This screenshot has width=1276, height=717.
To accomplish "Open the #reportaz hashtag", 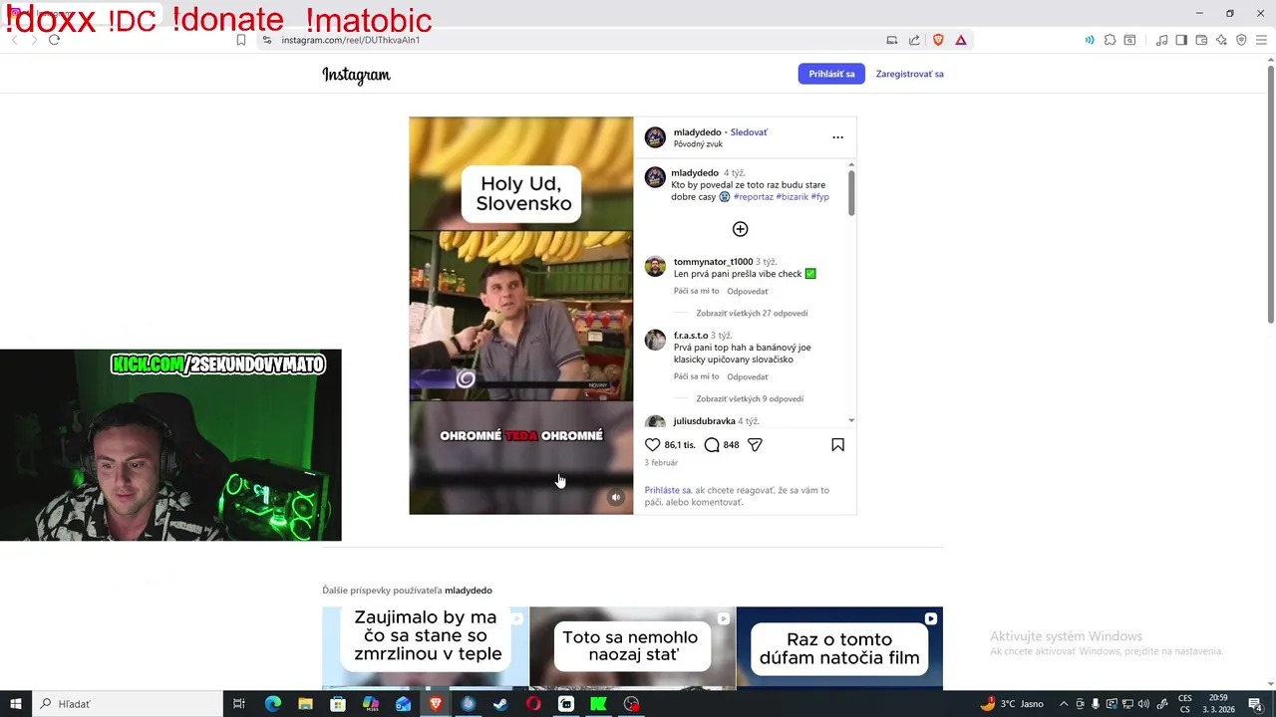I will (x=754, y=197).
